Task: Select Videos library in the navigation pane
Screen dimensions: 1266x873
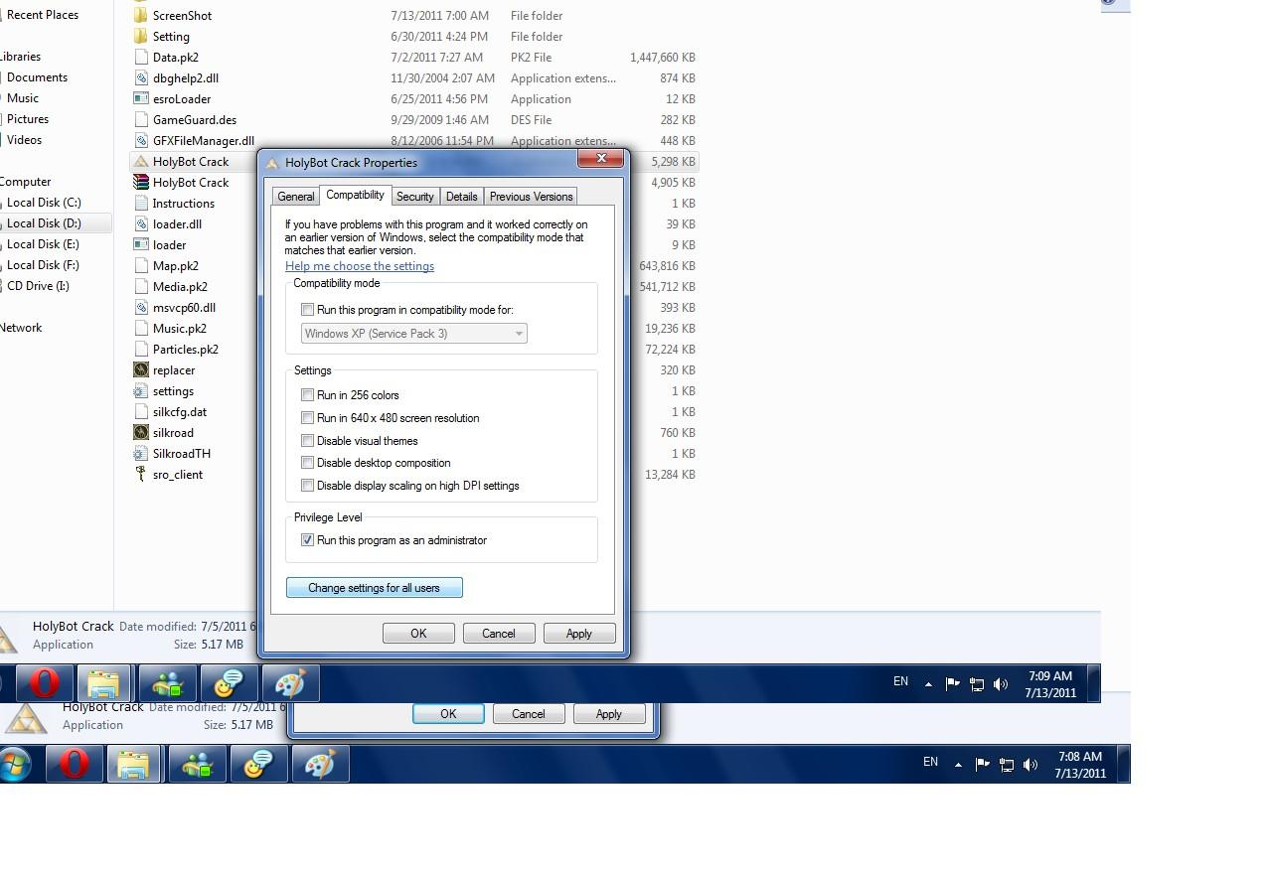Action: pos(24,140)
